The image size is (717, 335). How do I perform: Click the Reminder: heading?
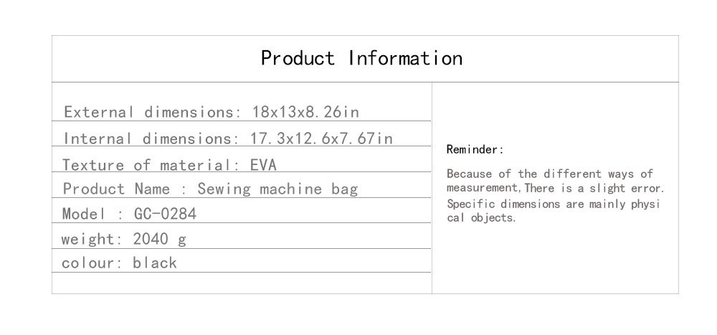475,150
